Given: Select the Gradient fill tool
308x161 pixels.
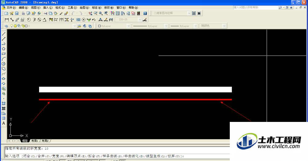Looking at the screenshot, I should (x=3, y=108).
